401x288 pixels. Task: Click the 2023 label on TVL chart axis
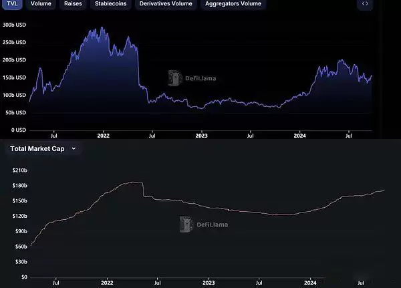[x=203, y=135]
